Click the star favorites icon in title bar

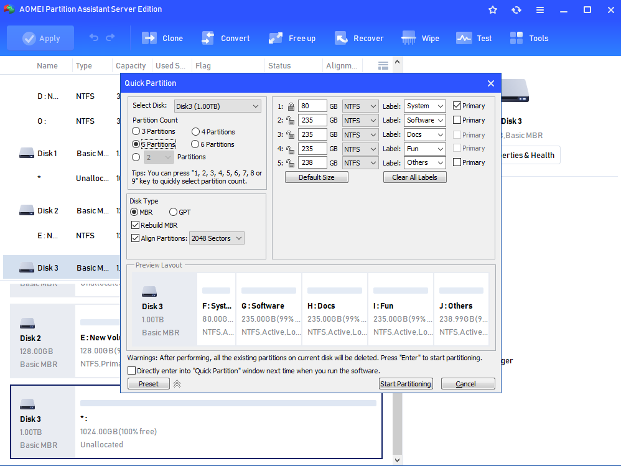tap(493, 9)
